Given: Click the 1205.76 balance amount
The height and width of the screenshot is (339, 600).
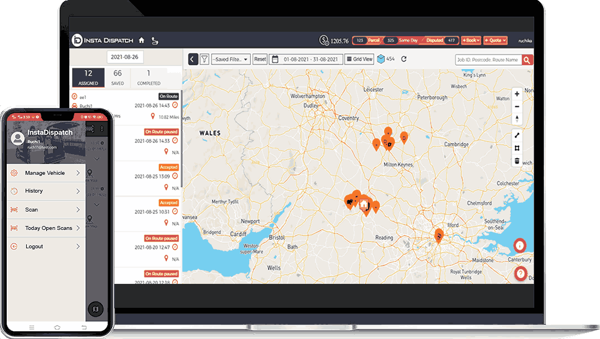Looking at the screenshot, I should coord(340,41).
